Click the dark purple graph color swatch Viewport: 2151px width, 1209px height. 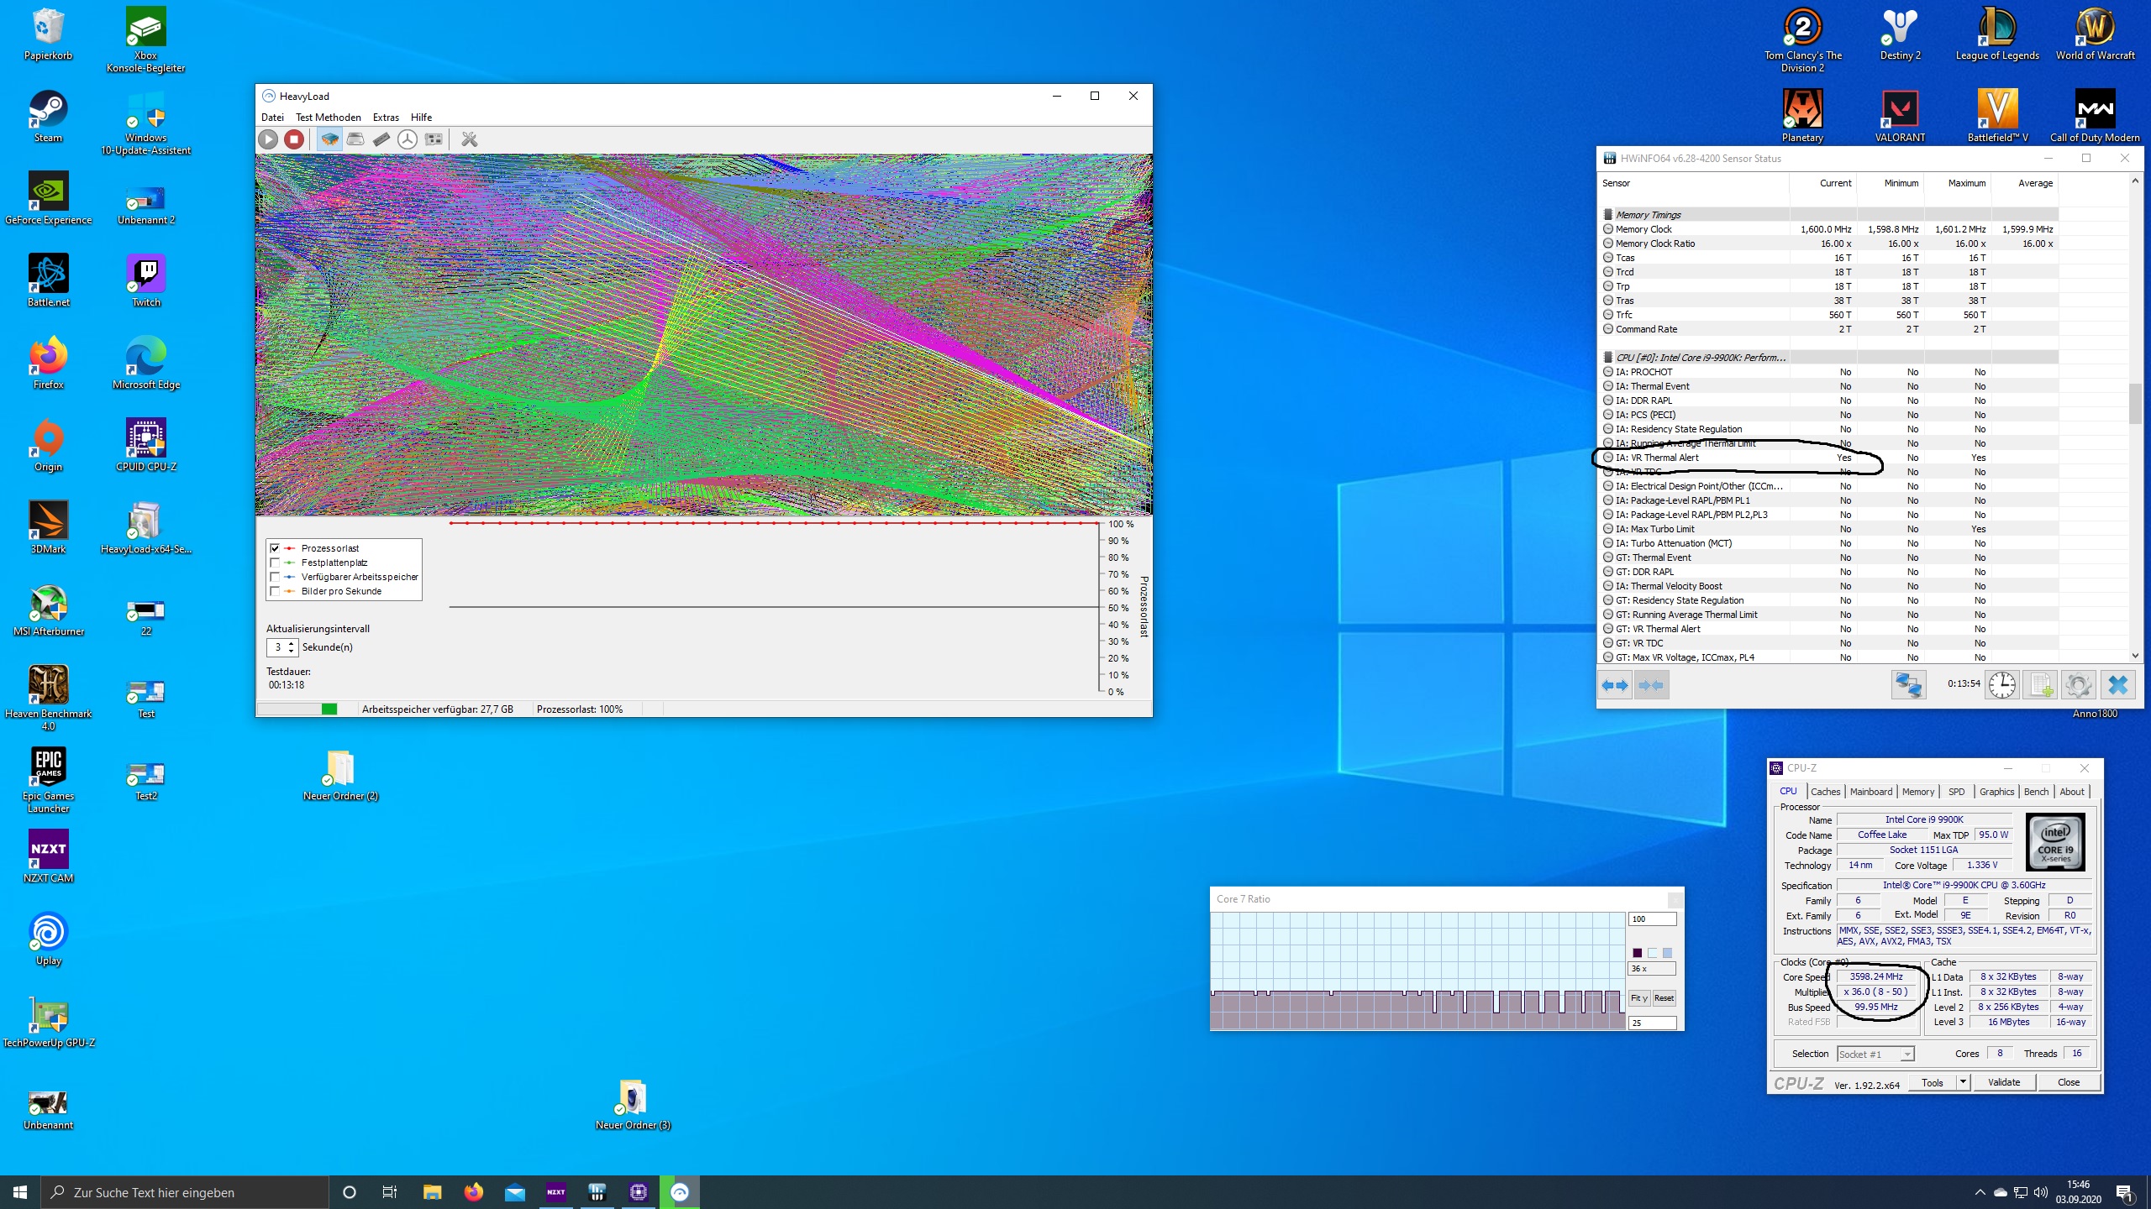point(1637,953)
